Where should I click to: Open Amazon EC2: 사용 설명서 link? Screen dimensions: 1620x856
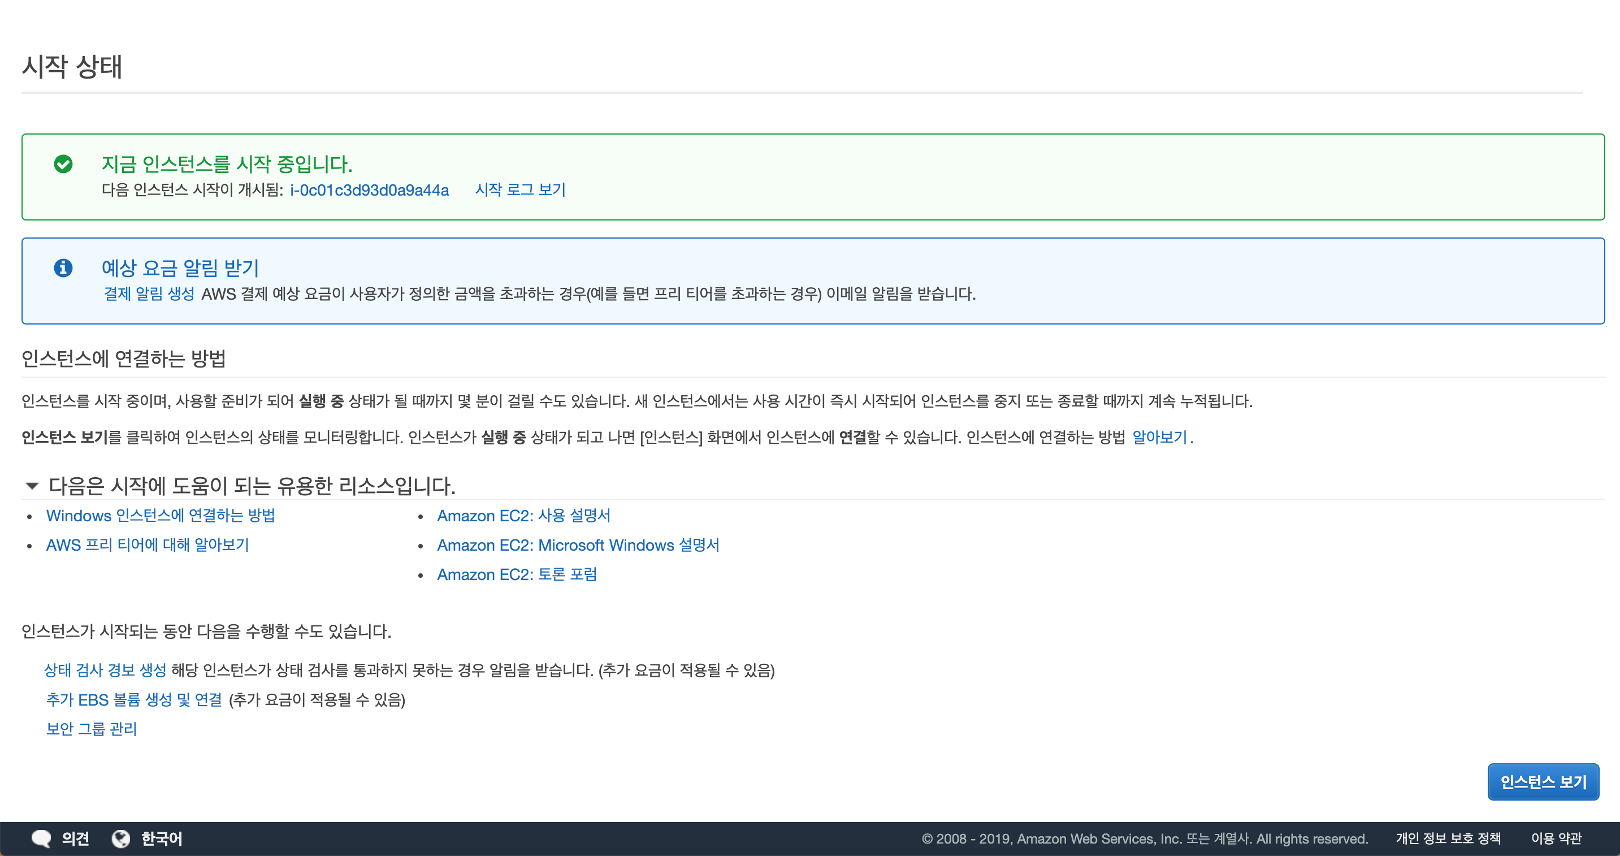pos(523,516)
